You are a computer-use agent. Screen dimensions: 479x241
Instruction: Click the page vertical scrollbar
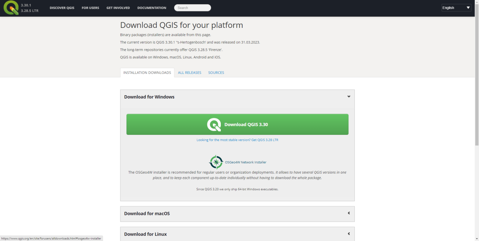(x=477, y=113)
